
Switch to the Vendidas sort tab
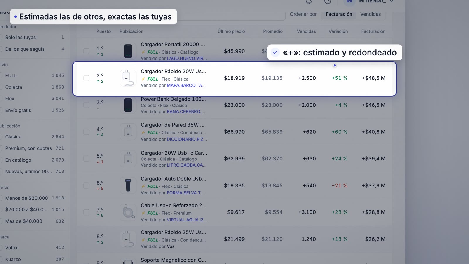pos(371,14)
